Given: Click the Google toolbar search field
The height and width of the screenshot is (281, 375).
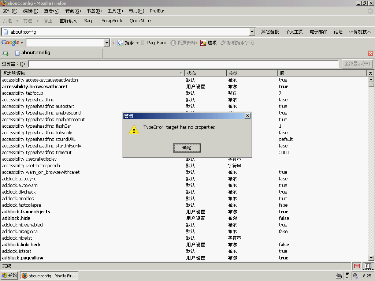Looking at the screenshot, I should point(65,43).
